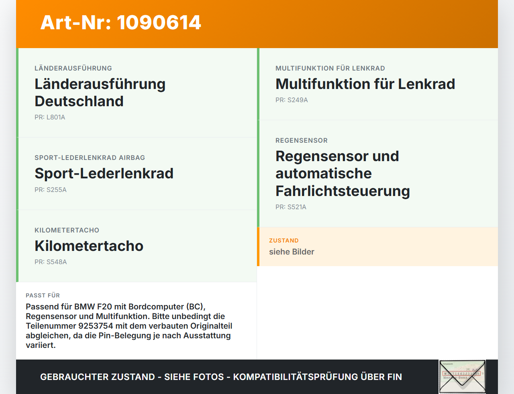Viewport: 514px width, 394px height.
Task: Click the Multifunktion für Lenkrad title
Action: (365, 84)
